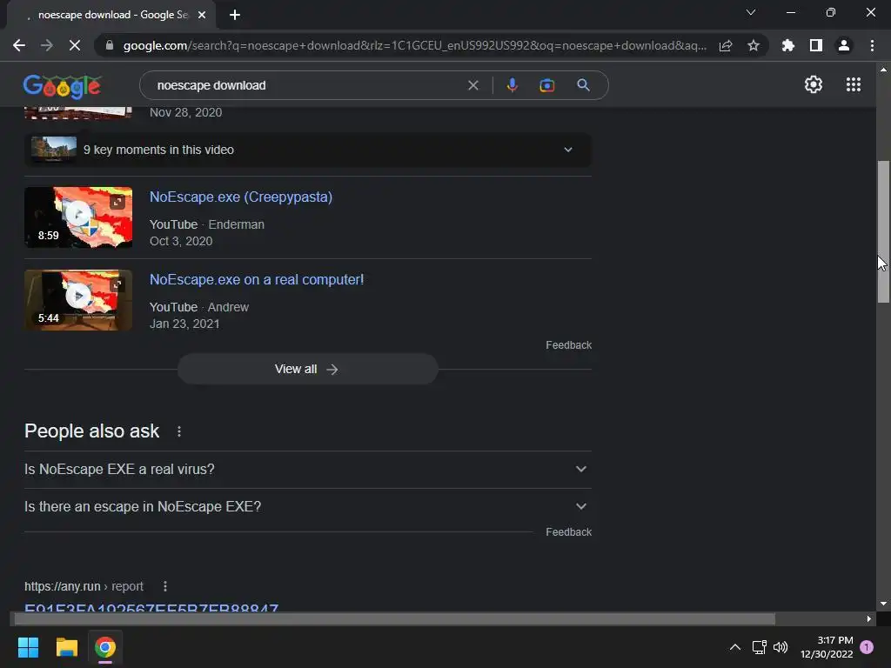
Task: Click the scroll down arrow
Action: click(883, 604)
